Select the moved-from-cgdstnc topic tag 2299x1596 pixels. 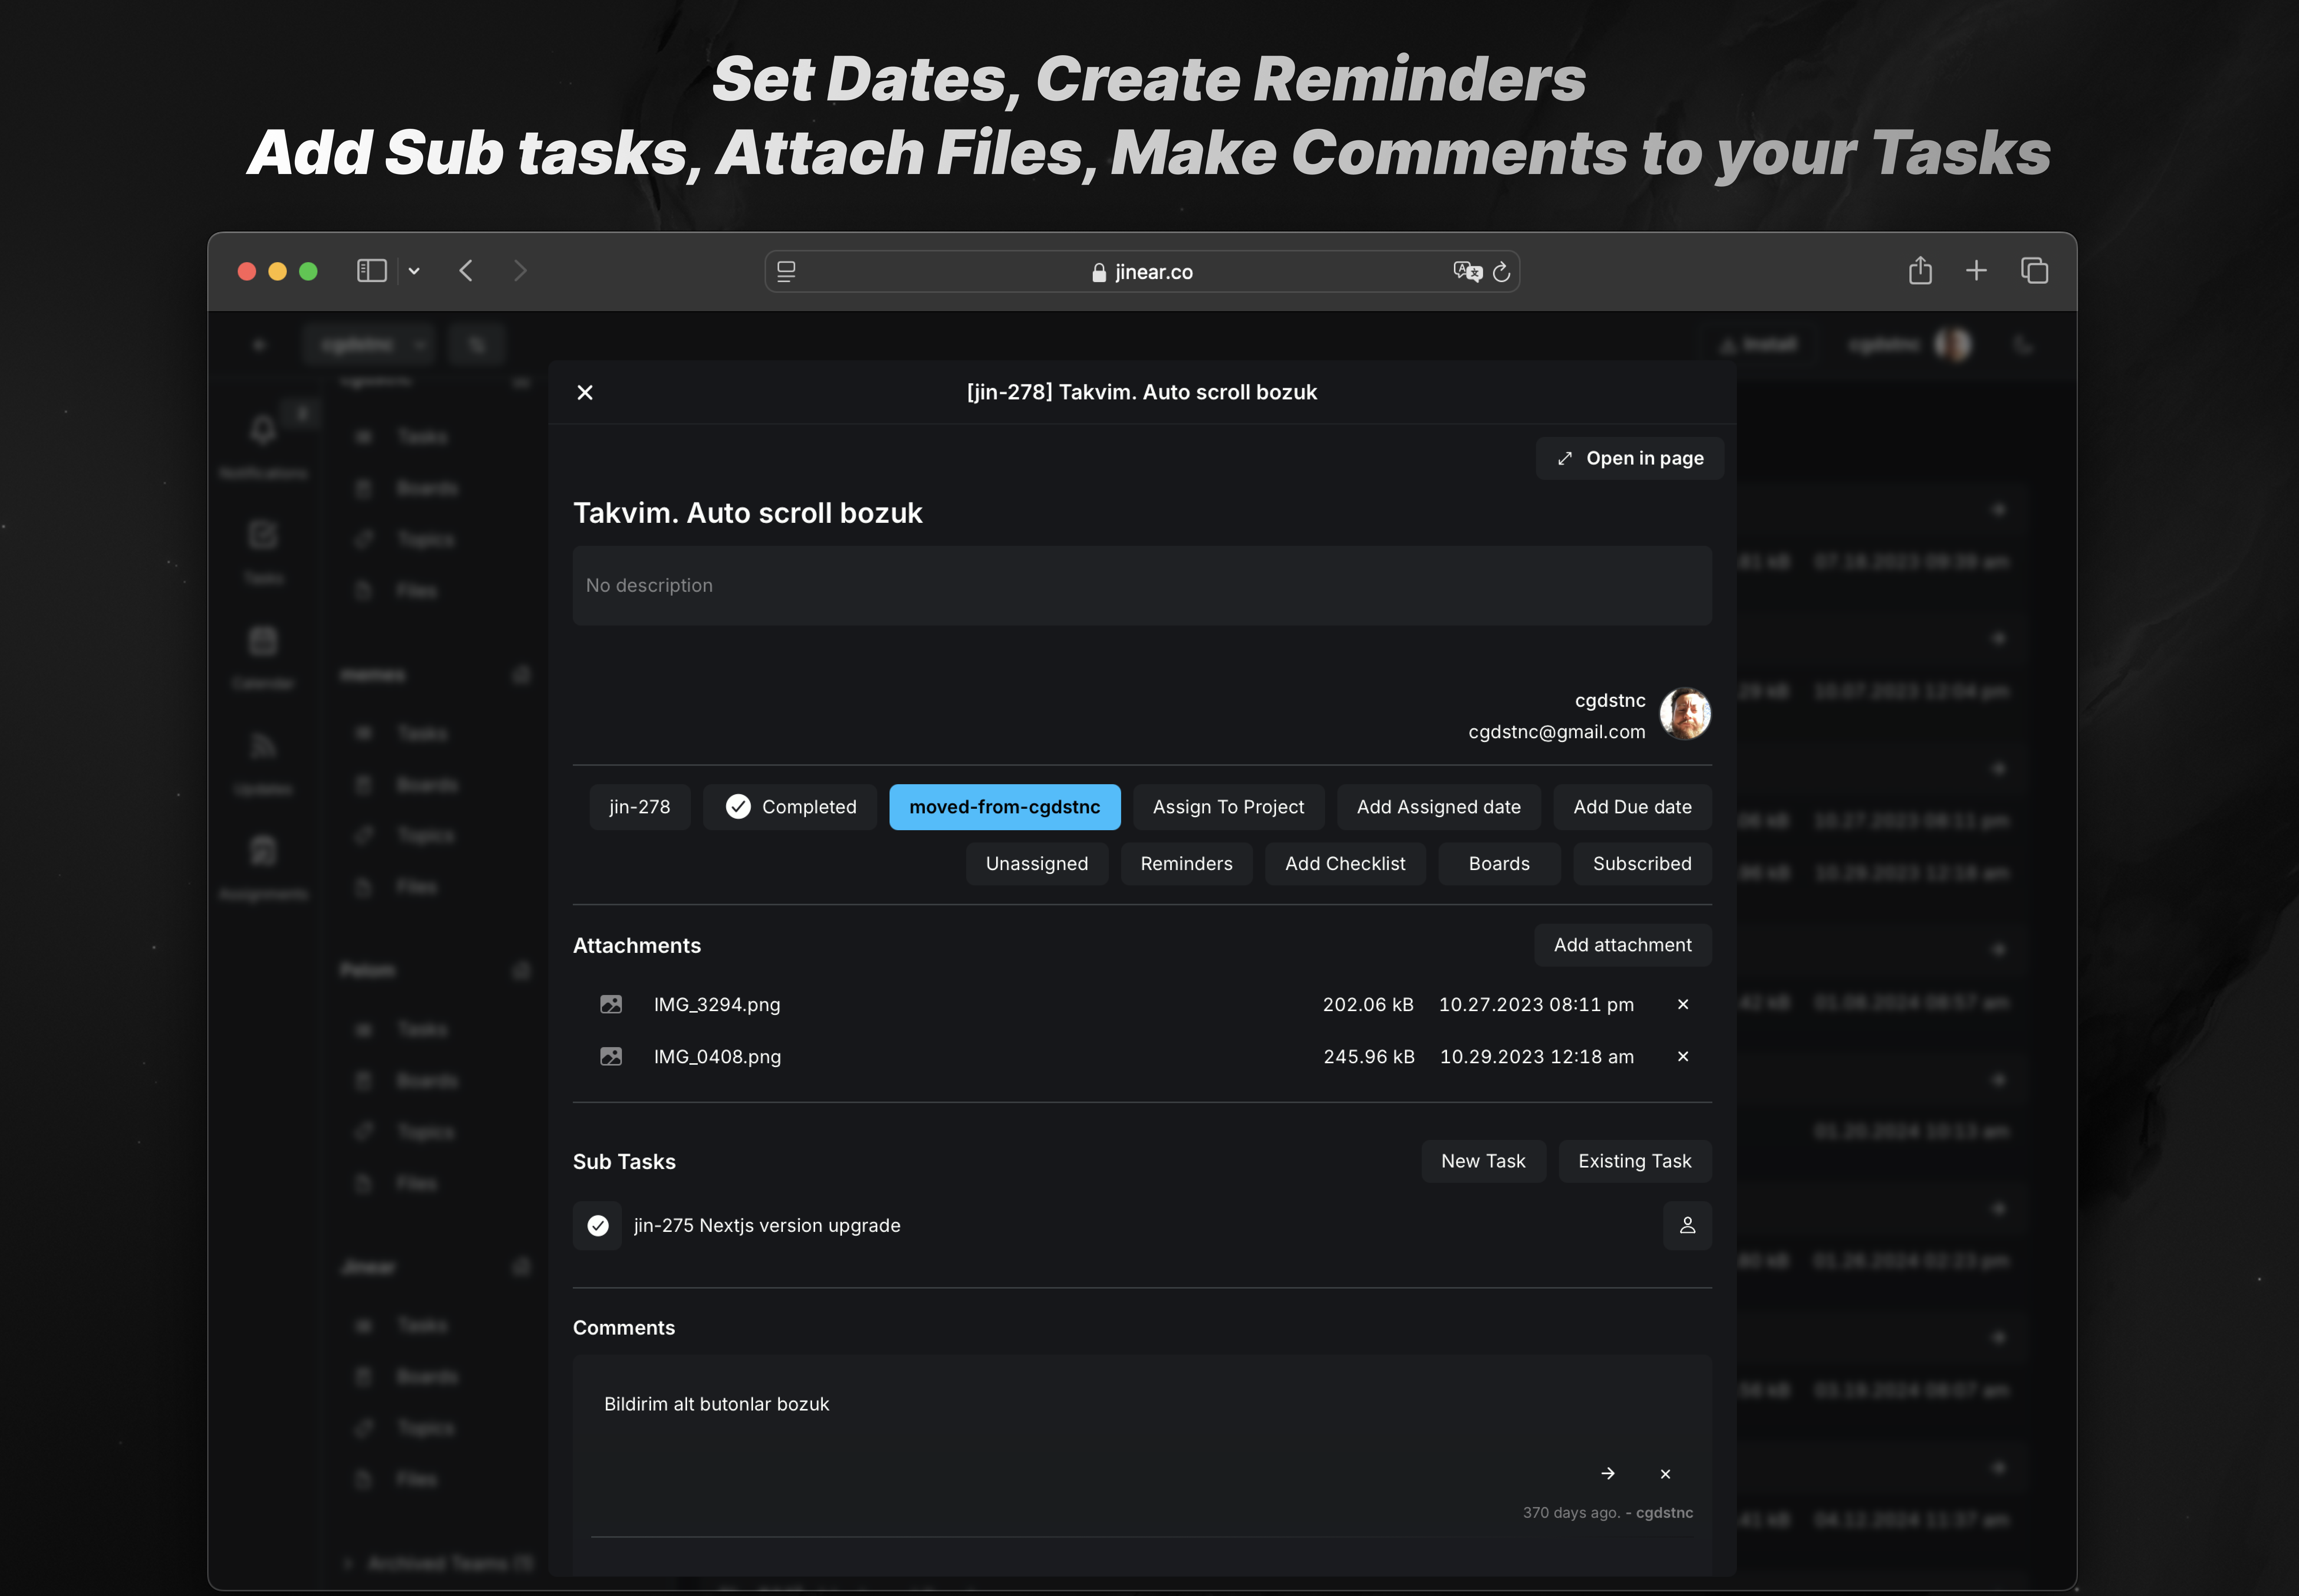[x=1005, y=807]
